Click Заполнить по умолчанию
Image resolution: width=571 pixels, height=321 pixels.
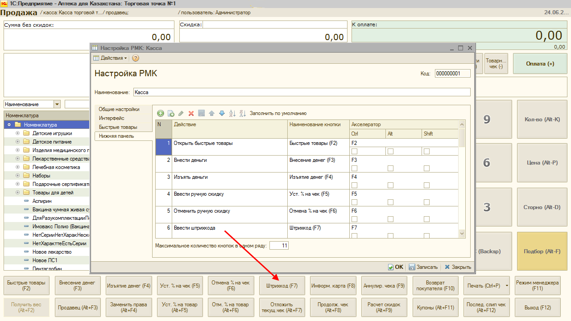(278, 114)
